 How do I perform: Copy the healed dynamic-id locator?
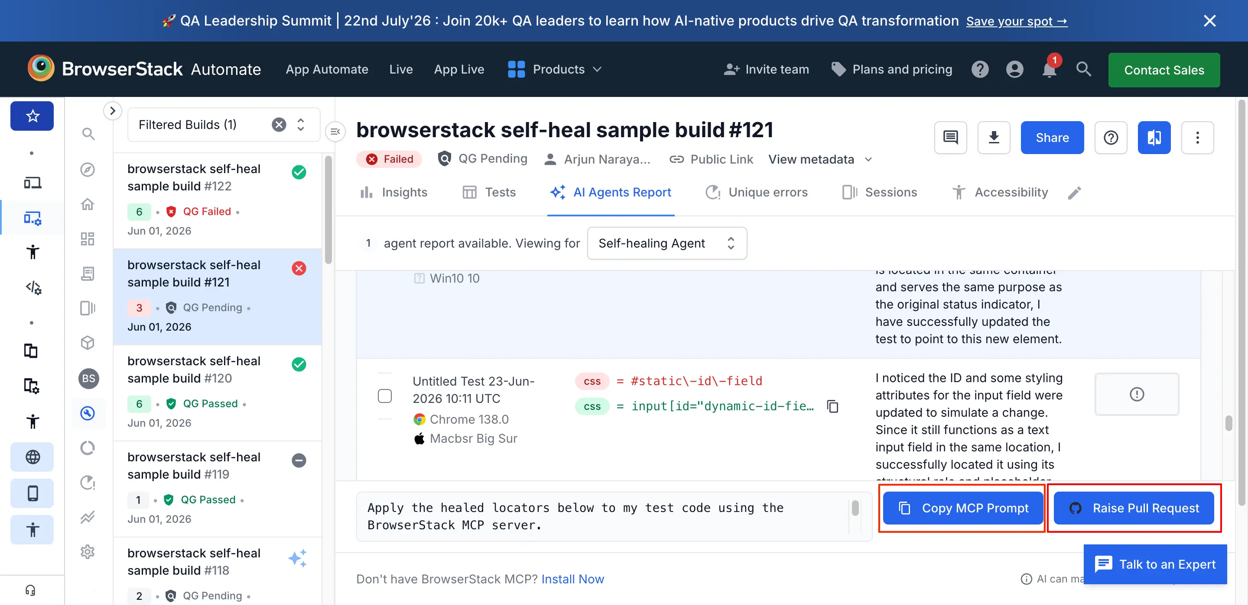tap(832, 406)
